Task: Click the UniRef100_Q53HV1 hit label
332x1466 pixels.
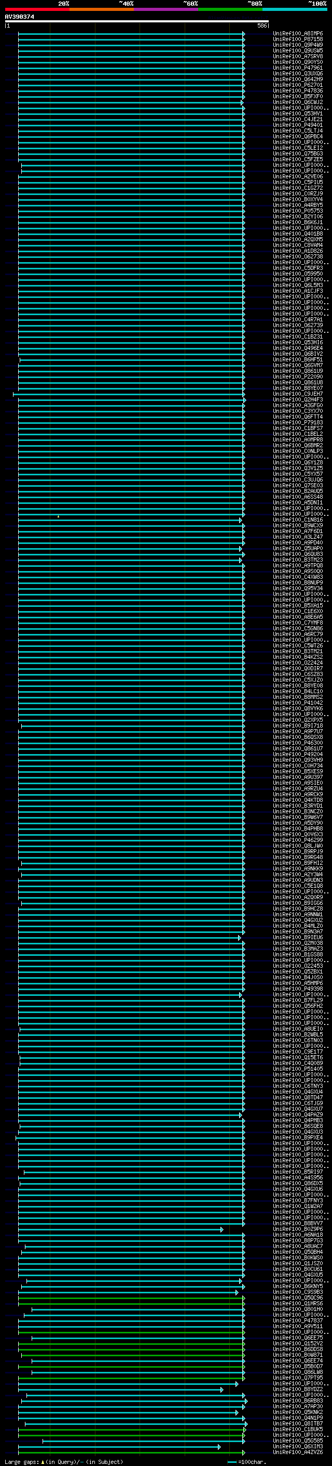Action: 298,114
